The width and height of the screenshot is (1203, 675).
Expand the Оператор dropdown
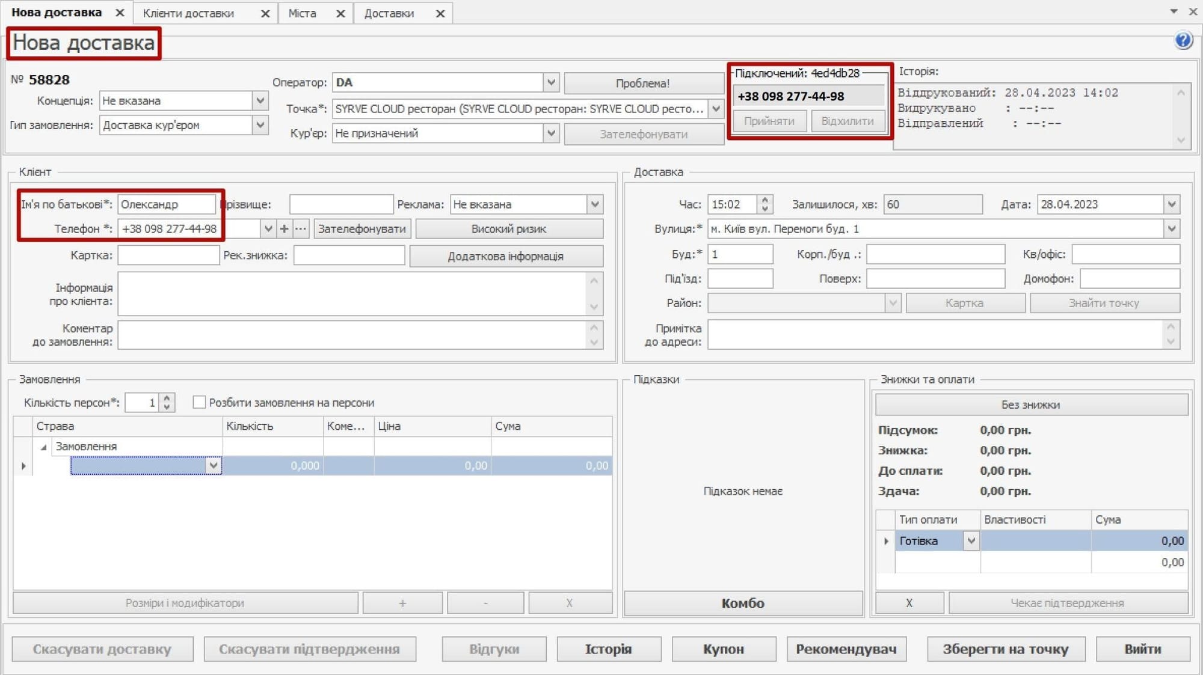(551, 82)
